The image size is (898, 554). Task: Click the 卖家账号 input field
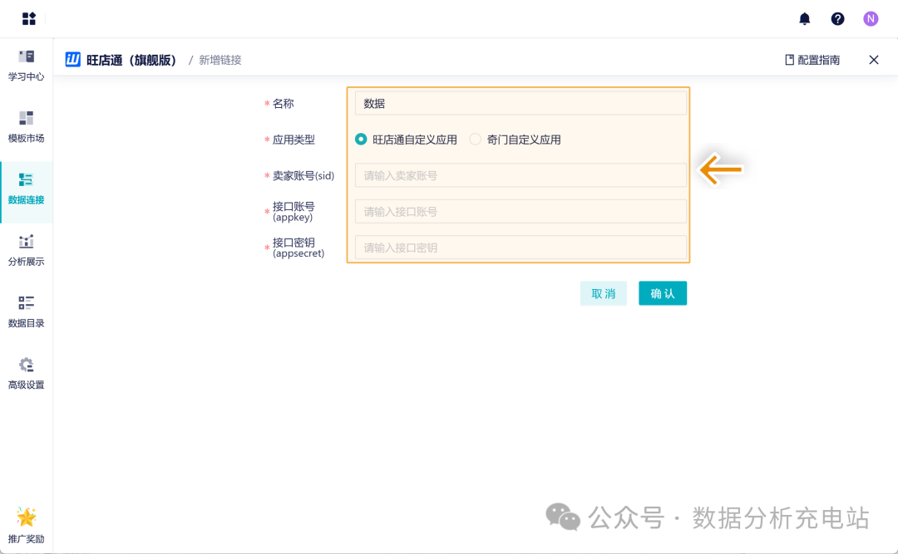521,176
